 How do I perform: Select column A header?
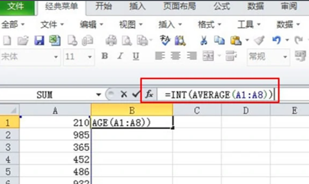[55, 110]
